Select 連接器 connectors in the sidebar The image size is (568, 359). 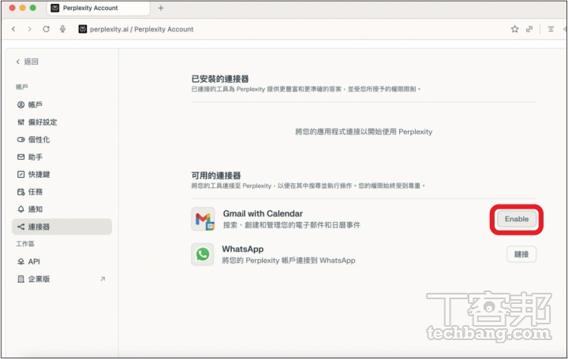pyautogui.click(x=39, y=227)
